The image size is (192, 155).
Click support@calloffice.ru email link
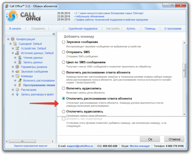point(80,146)
